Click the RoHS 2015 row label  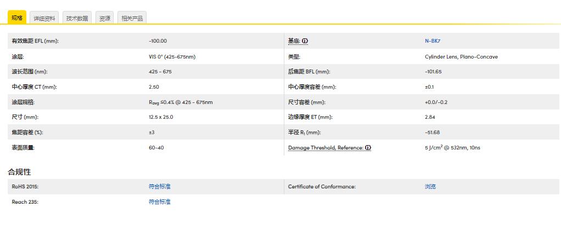[25, 187]
